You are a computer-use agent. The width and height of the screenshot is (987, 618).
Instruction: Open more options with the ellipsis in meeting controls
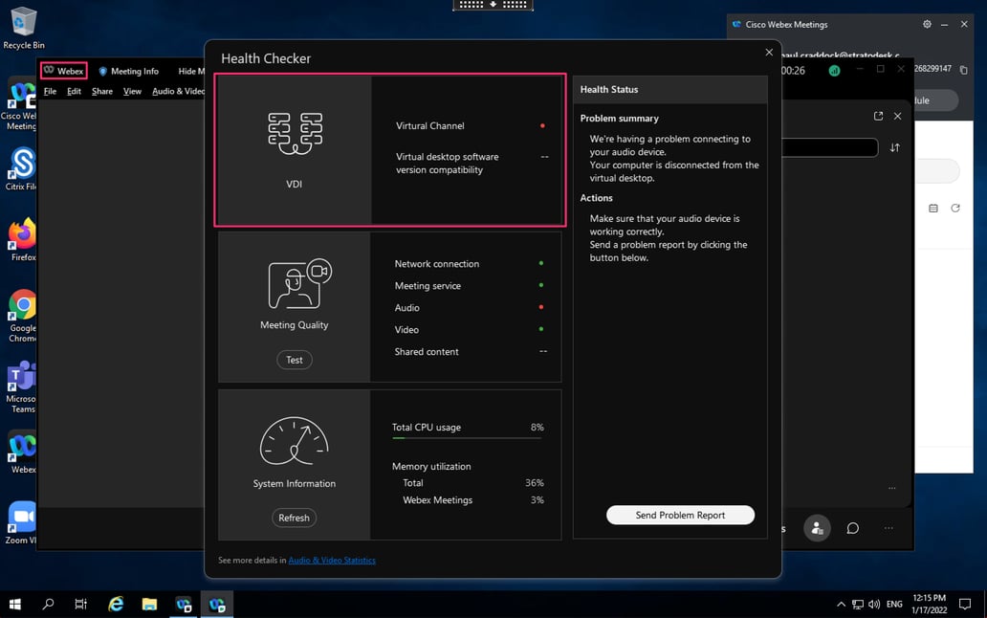tap(888, 527)
